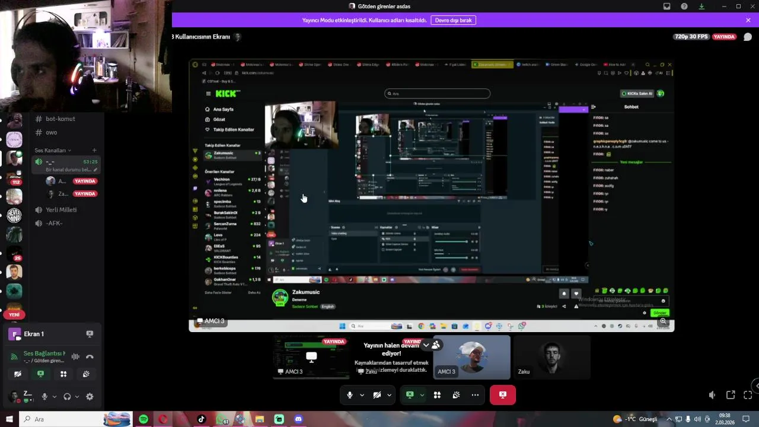Open stream quality via the 720p 30 FPS badge
This screenshot has width=759, height=427.
click(691, 37)
